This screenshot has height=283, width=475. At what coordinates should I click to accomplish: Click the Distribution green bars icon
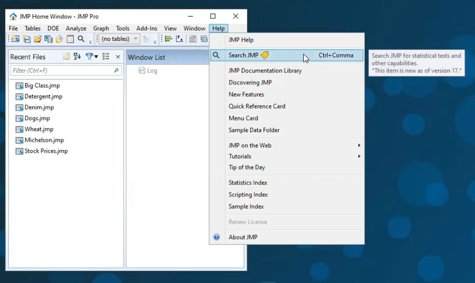[x=168, y=39]
